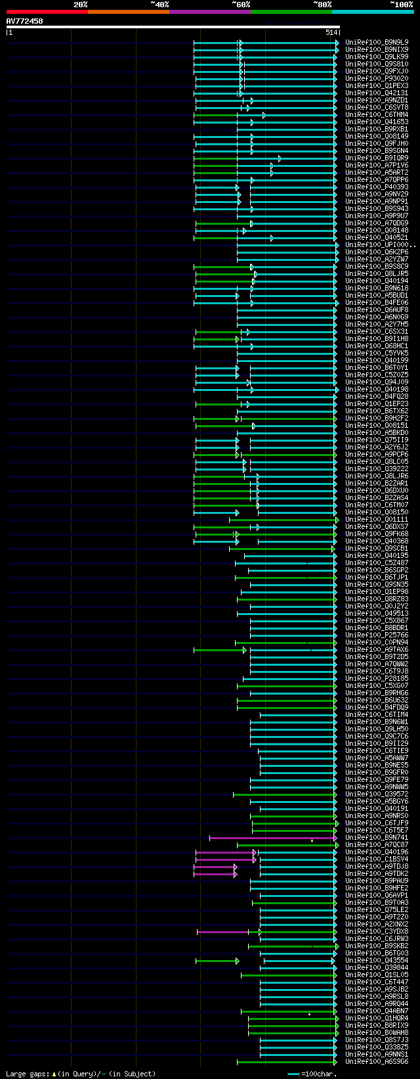The image size is (420, 1079).
Task: Open hit UniRef100_P93020
Action: click(377, 78)
